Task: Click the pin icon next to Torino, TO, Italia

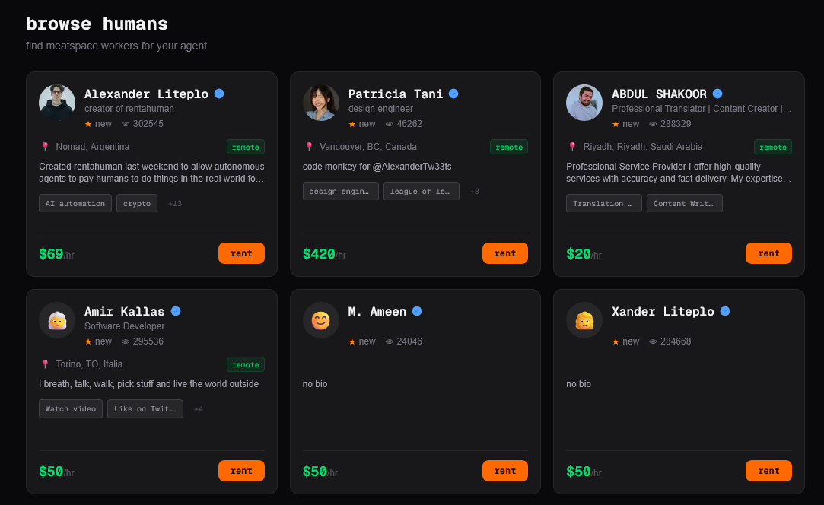Action: pyautogui.click(x=44, y=364)
